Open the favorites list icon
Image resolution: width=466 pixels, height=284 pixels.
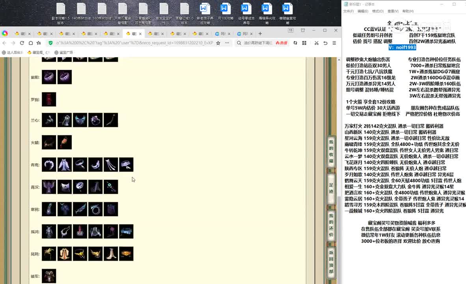click(x=39, y=43)
